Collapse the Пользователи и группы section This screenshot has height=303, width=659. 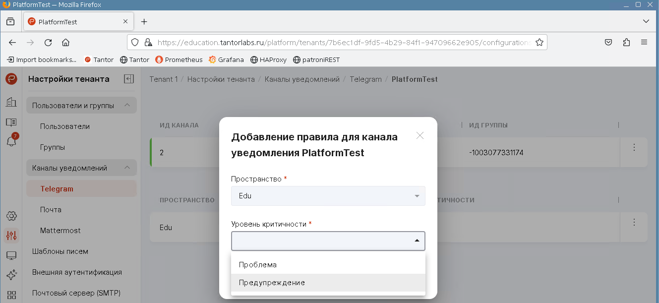pos(127,105)
